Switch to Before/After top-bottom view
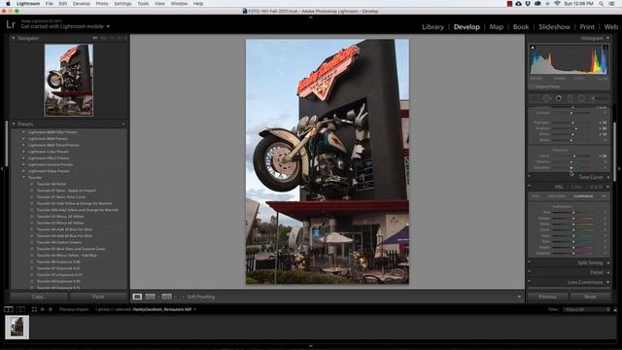 click(166, 297)
